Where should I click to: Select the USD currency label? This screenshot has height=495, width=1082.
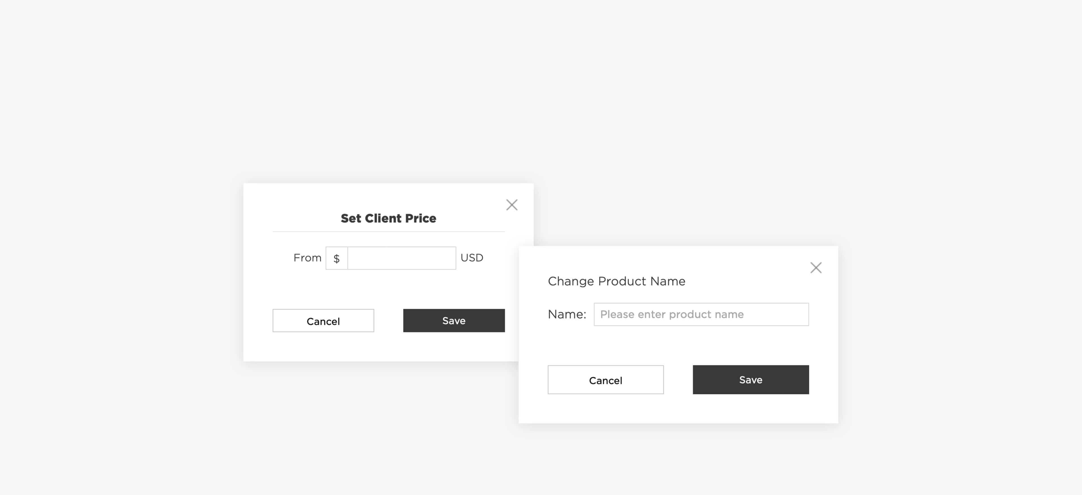tap(472, 258)
